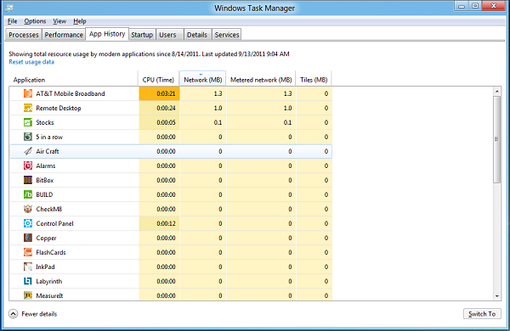
Task: Switch to the Performance tab
Action: coord(64,35)
